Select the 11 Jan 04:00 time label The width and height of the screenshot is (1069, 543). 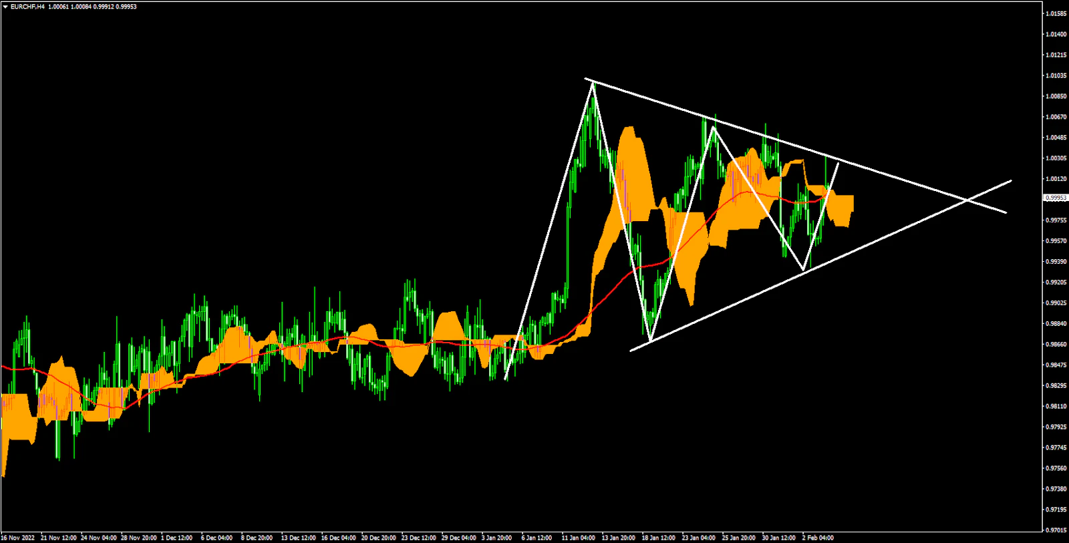[x=578, y=538]
